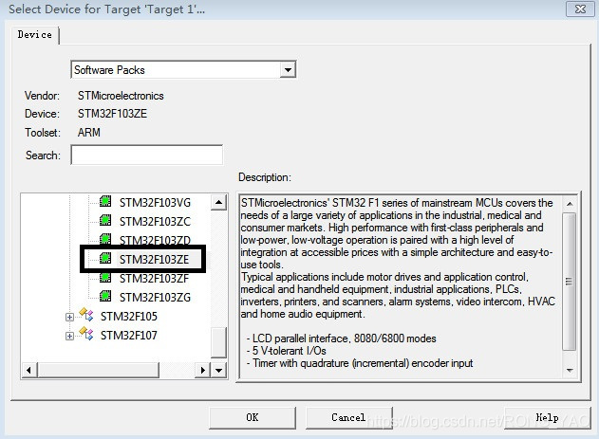Open Help for device selection
Image resolution: width=599 pixels, height=439 pixels.
[x=547, y=417]
